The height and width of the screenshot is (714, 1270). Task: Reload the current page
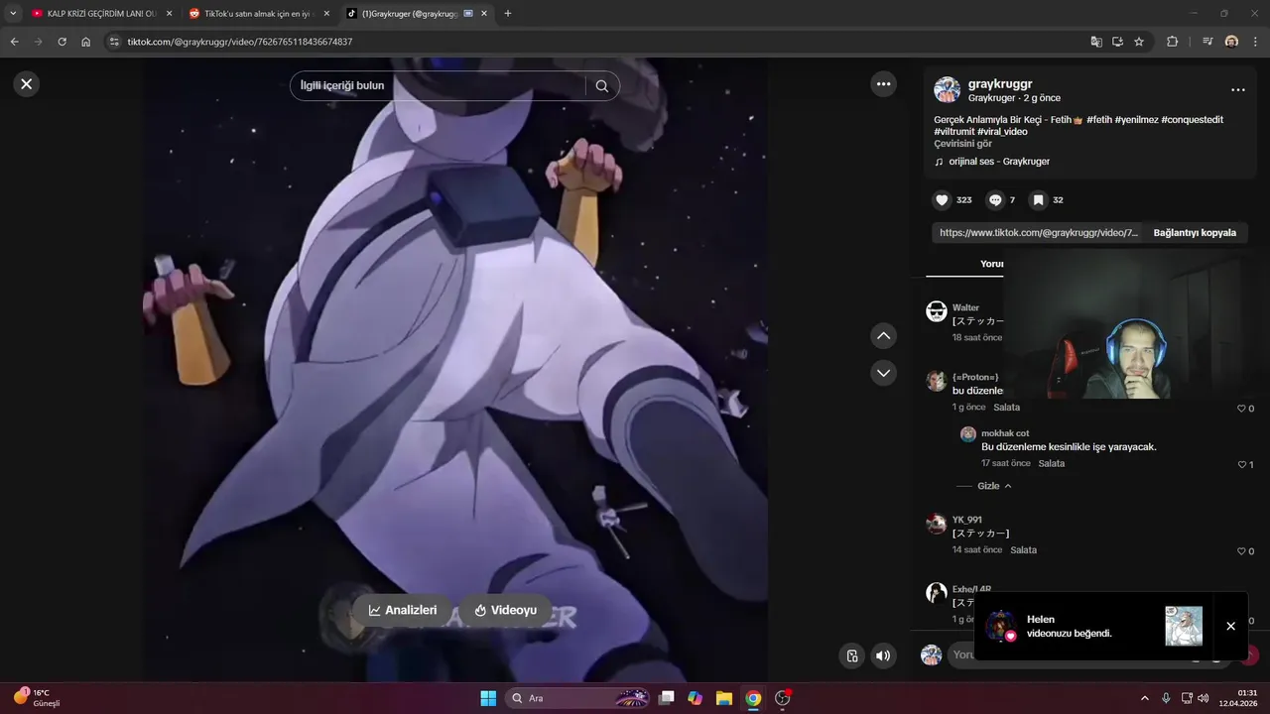pos(62,42)
